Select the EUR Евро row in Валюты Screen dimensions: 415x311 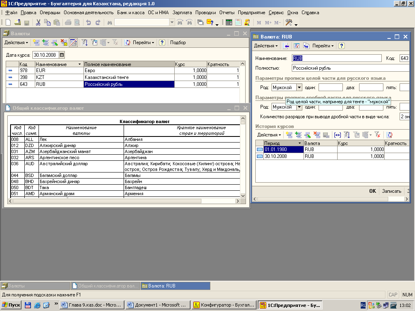point(123,70)
